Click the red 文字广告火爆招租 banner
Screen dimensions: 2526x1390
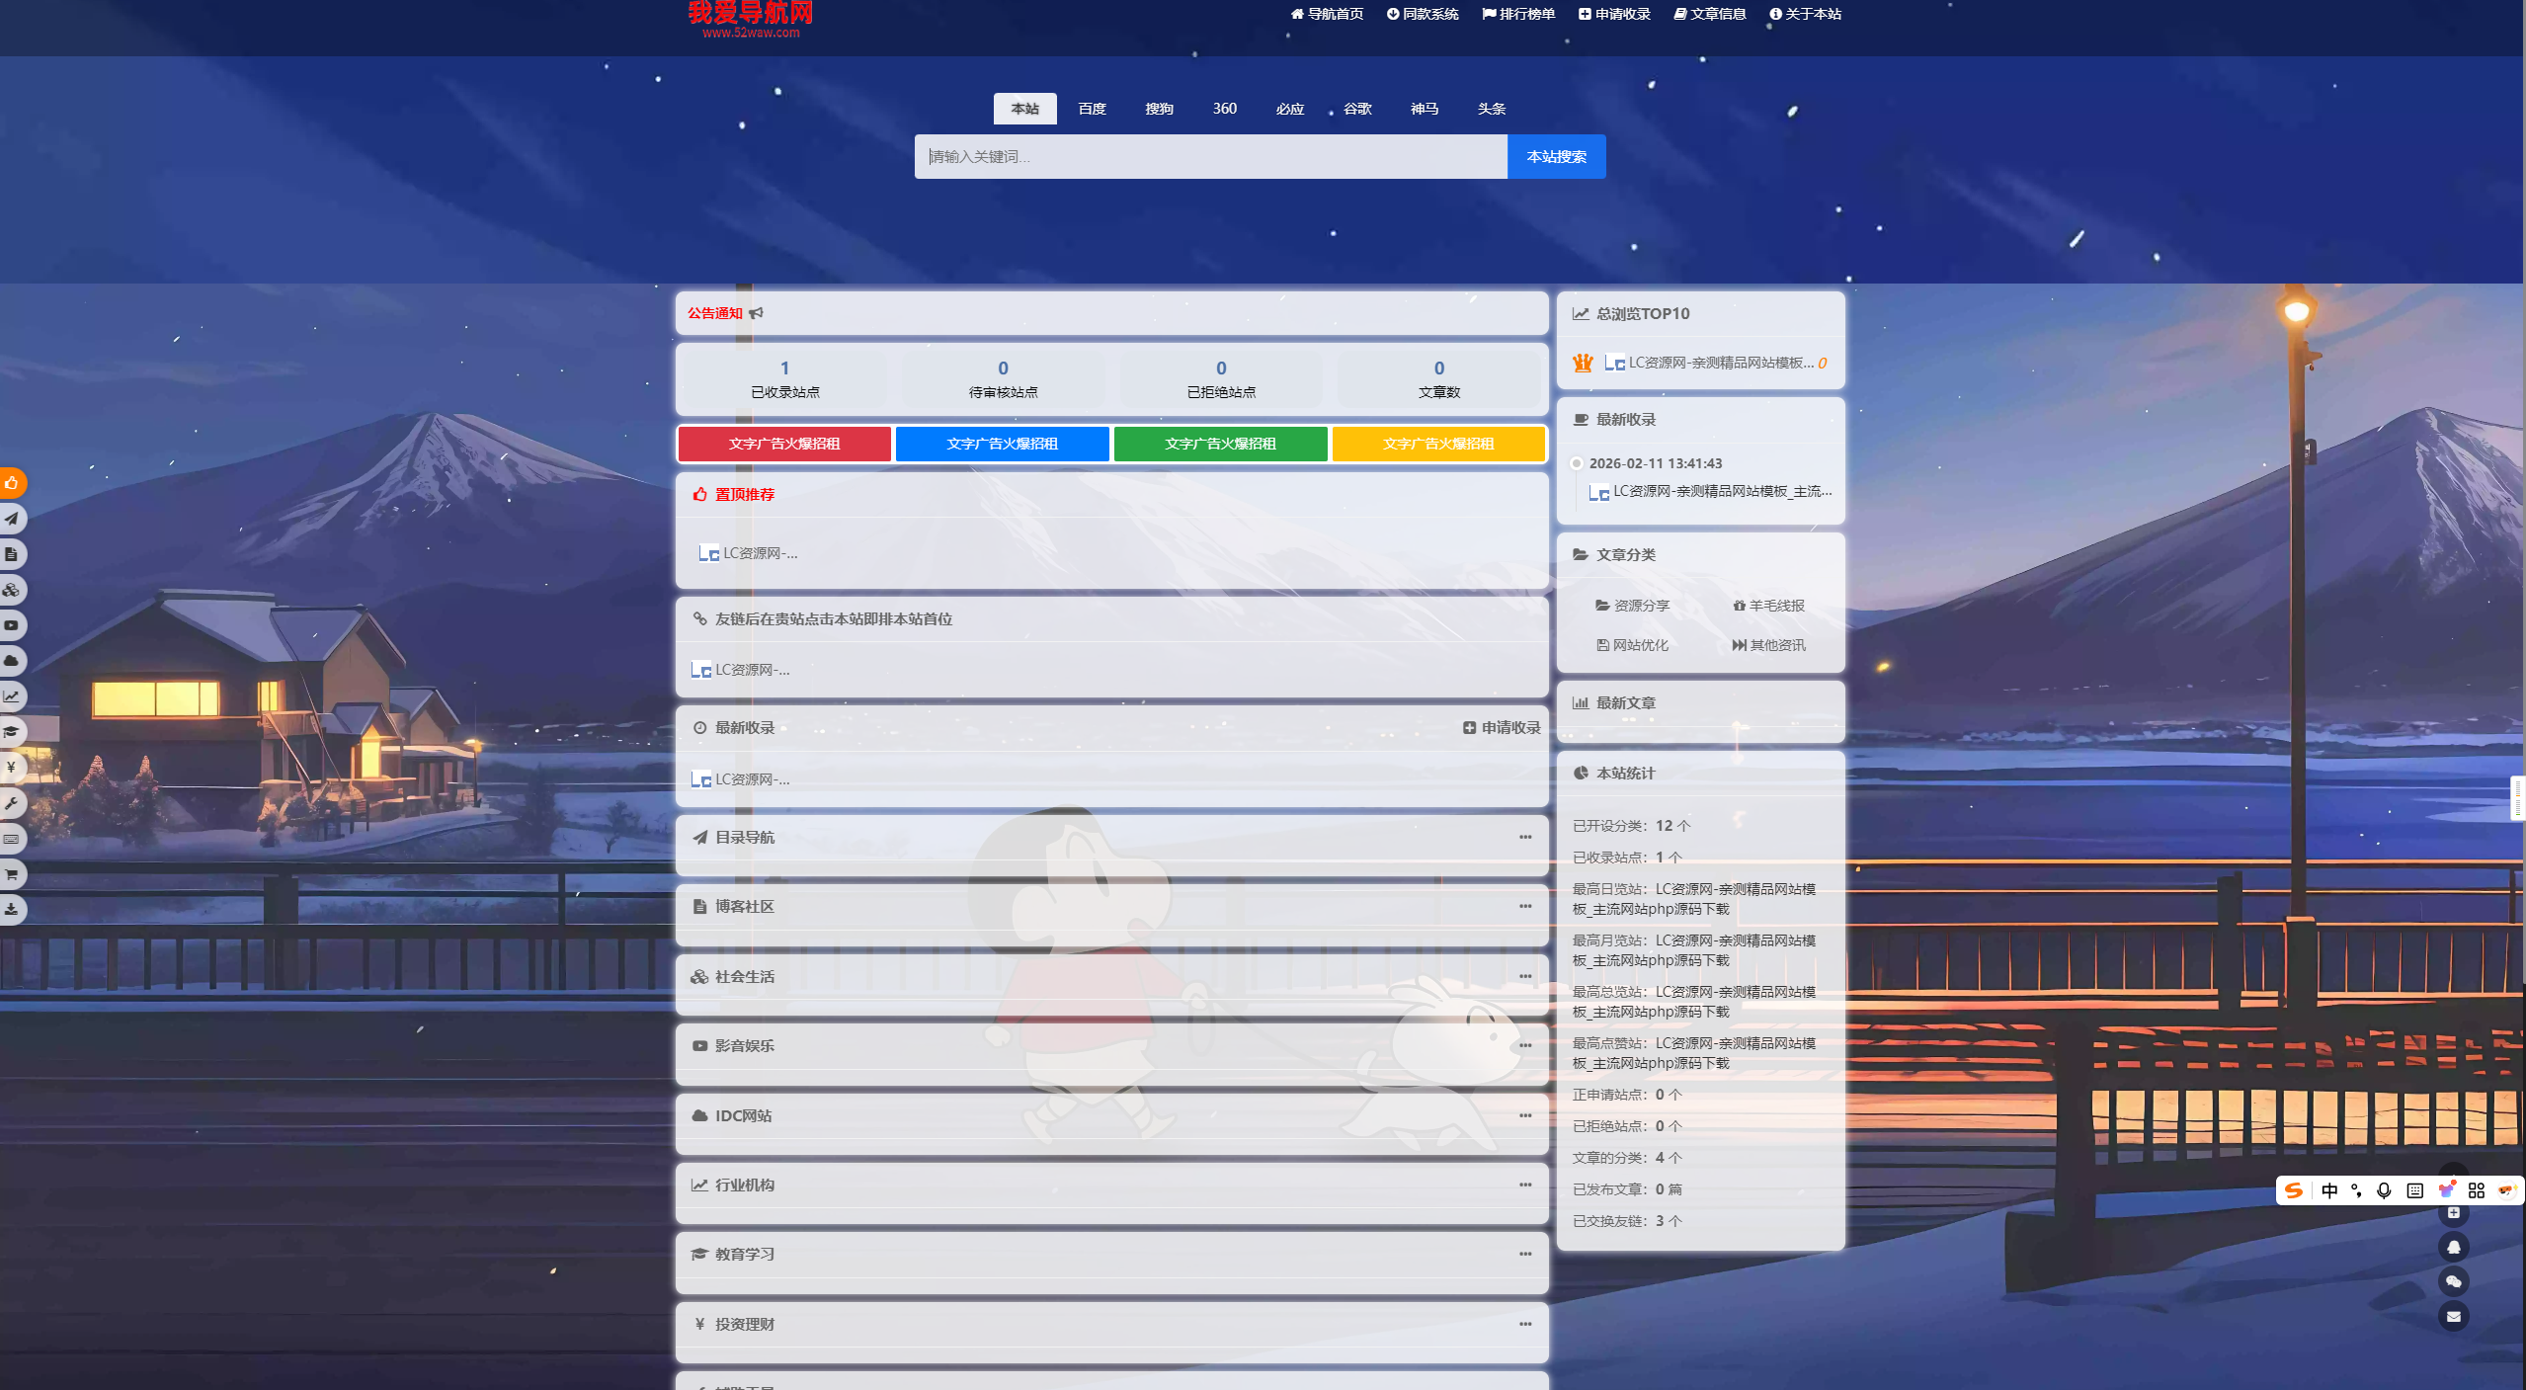click(x=784, y=444)
